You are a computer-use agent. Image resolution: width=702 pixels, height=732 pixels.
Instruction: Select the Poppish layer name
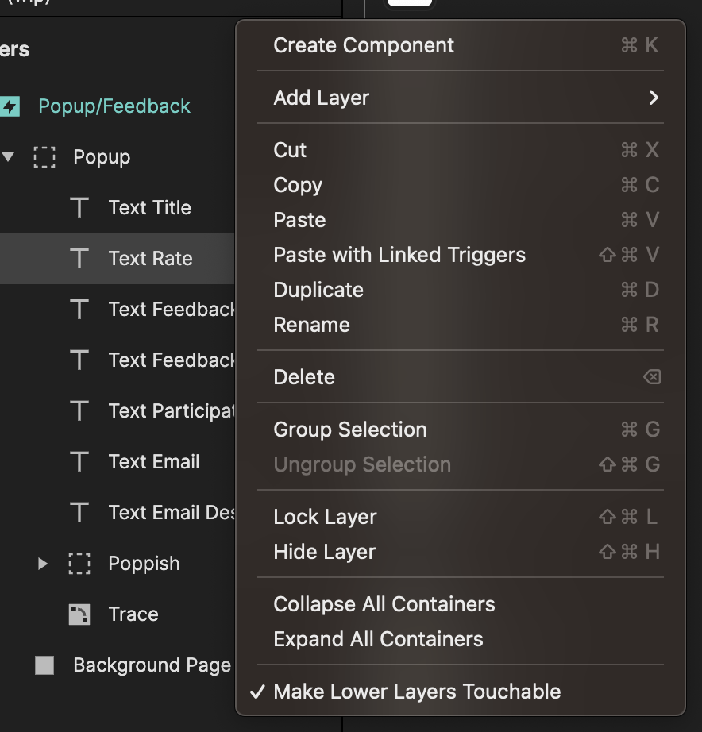(x=144, y=564)
